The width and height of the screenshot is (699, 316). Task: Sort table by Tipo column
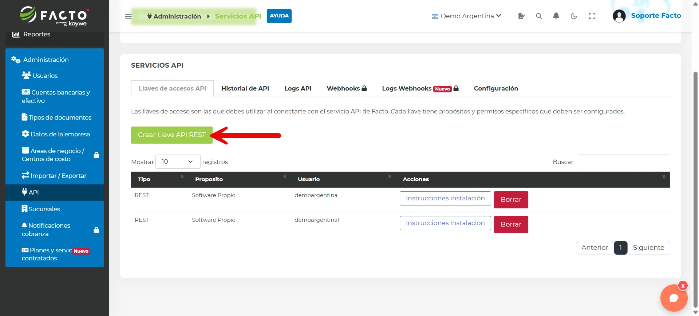click(159, 179)
